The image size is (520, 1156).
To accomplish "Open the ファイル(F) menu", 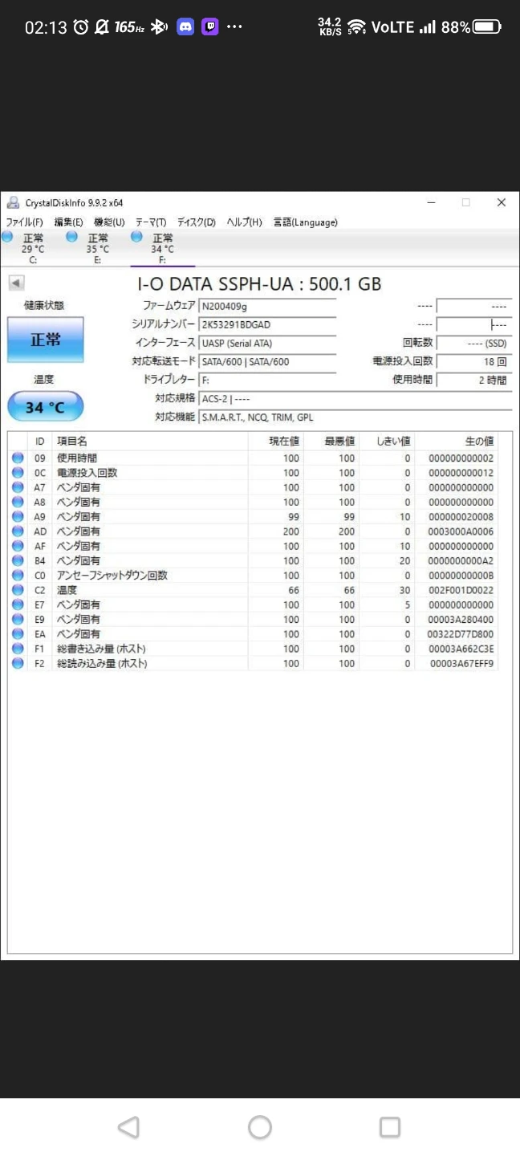I will coord(25,222).
